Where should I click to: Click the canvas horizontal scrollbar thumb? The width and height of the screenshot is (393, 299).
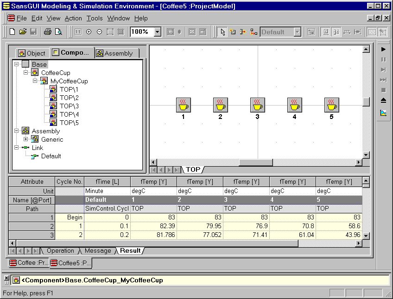[255, 162]
